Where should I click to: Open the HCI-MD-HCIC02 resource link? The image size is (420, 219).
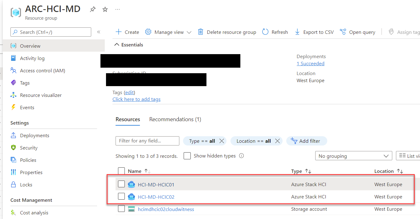[x=156, y=197]
